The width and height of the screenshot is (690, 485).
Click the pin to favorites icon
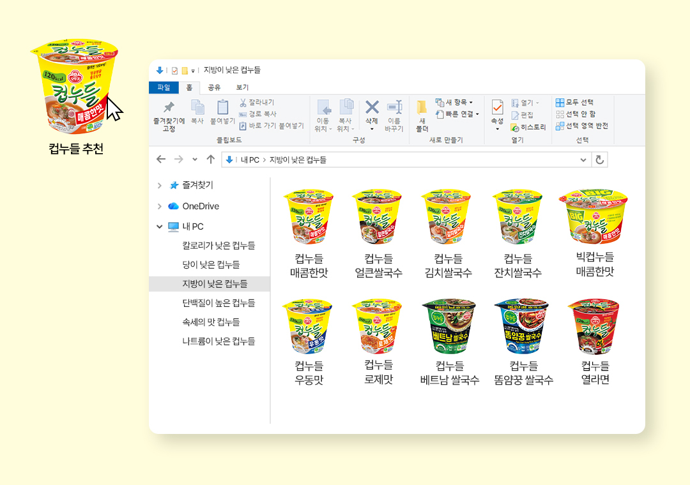tap(169, 107)
